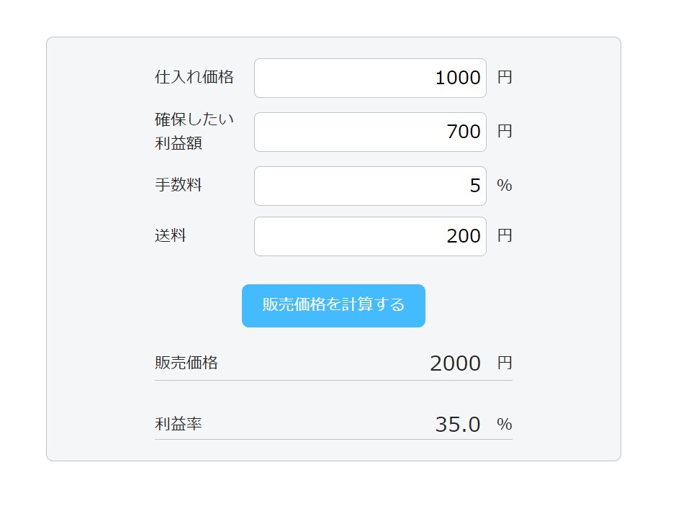This screenshot has width=681, height=516.
Task: Click the 仕入れ価格 label text
Action: (194, 77)
